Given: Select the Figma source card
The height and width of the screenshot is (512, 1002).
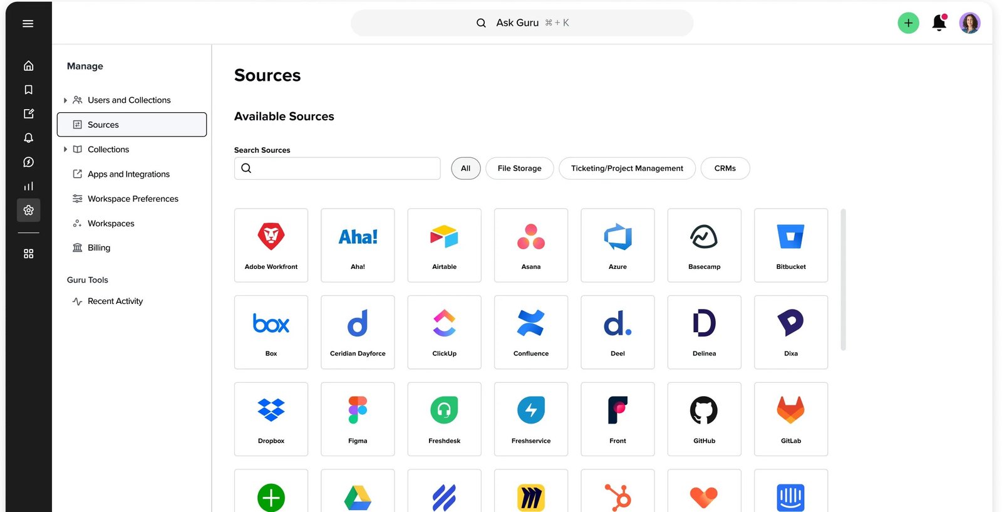Looking at the screenshot, I should [358, 419].
